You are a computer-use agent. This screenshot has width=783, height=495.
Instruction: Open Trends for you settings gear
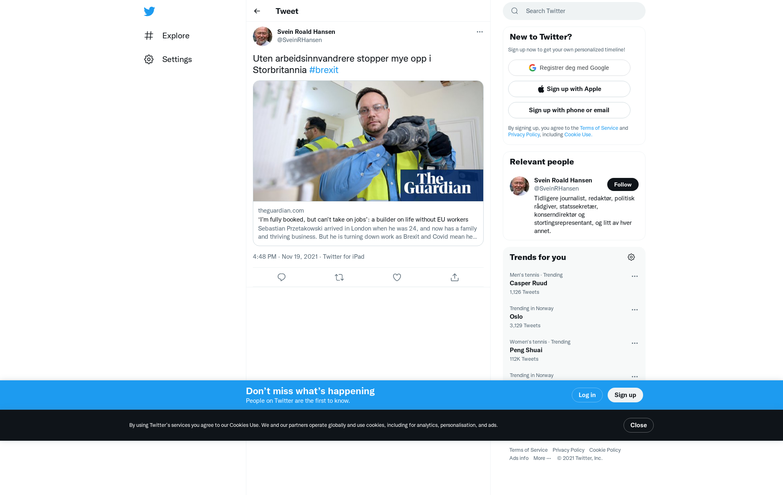pos(631,257)
